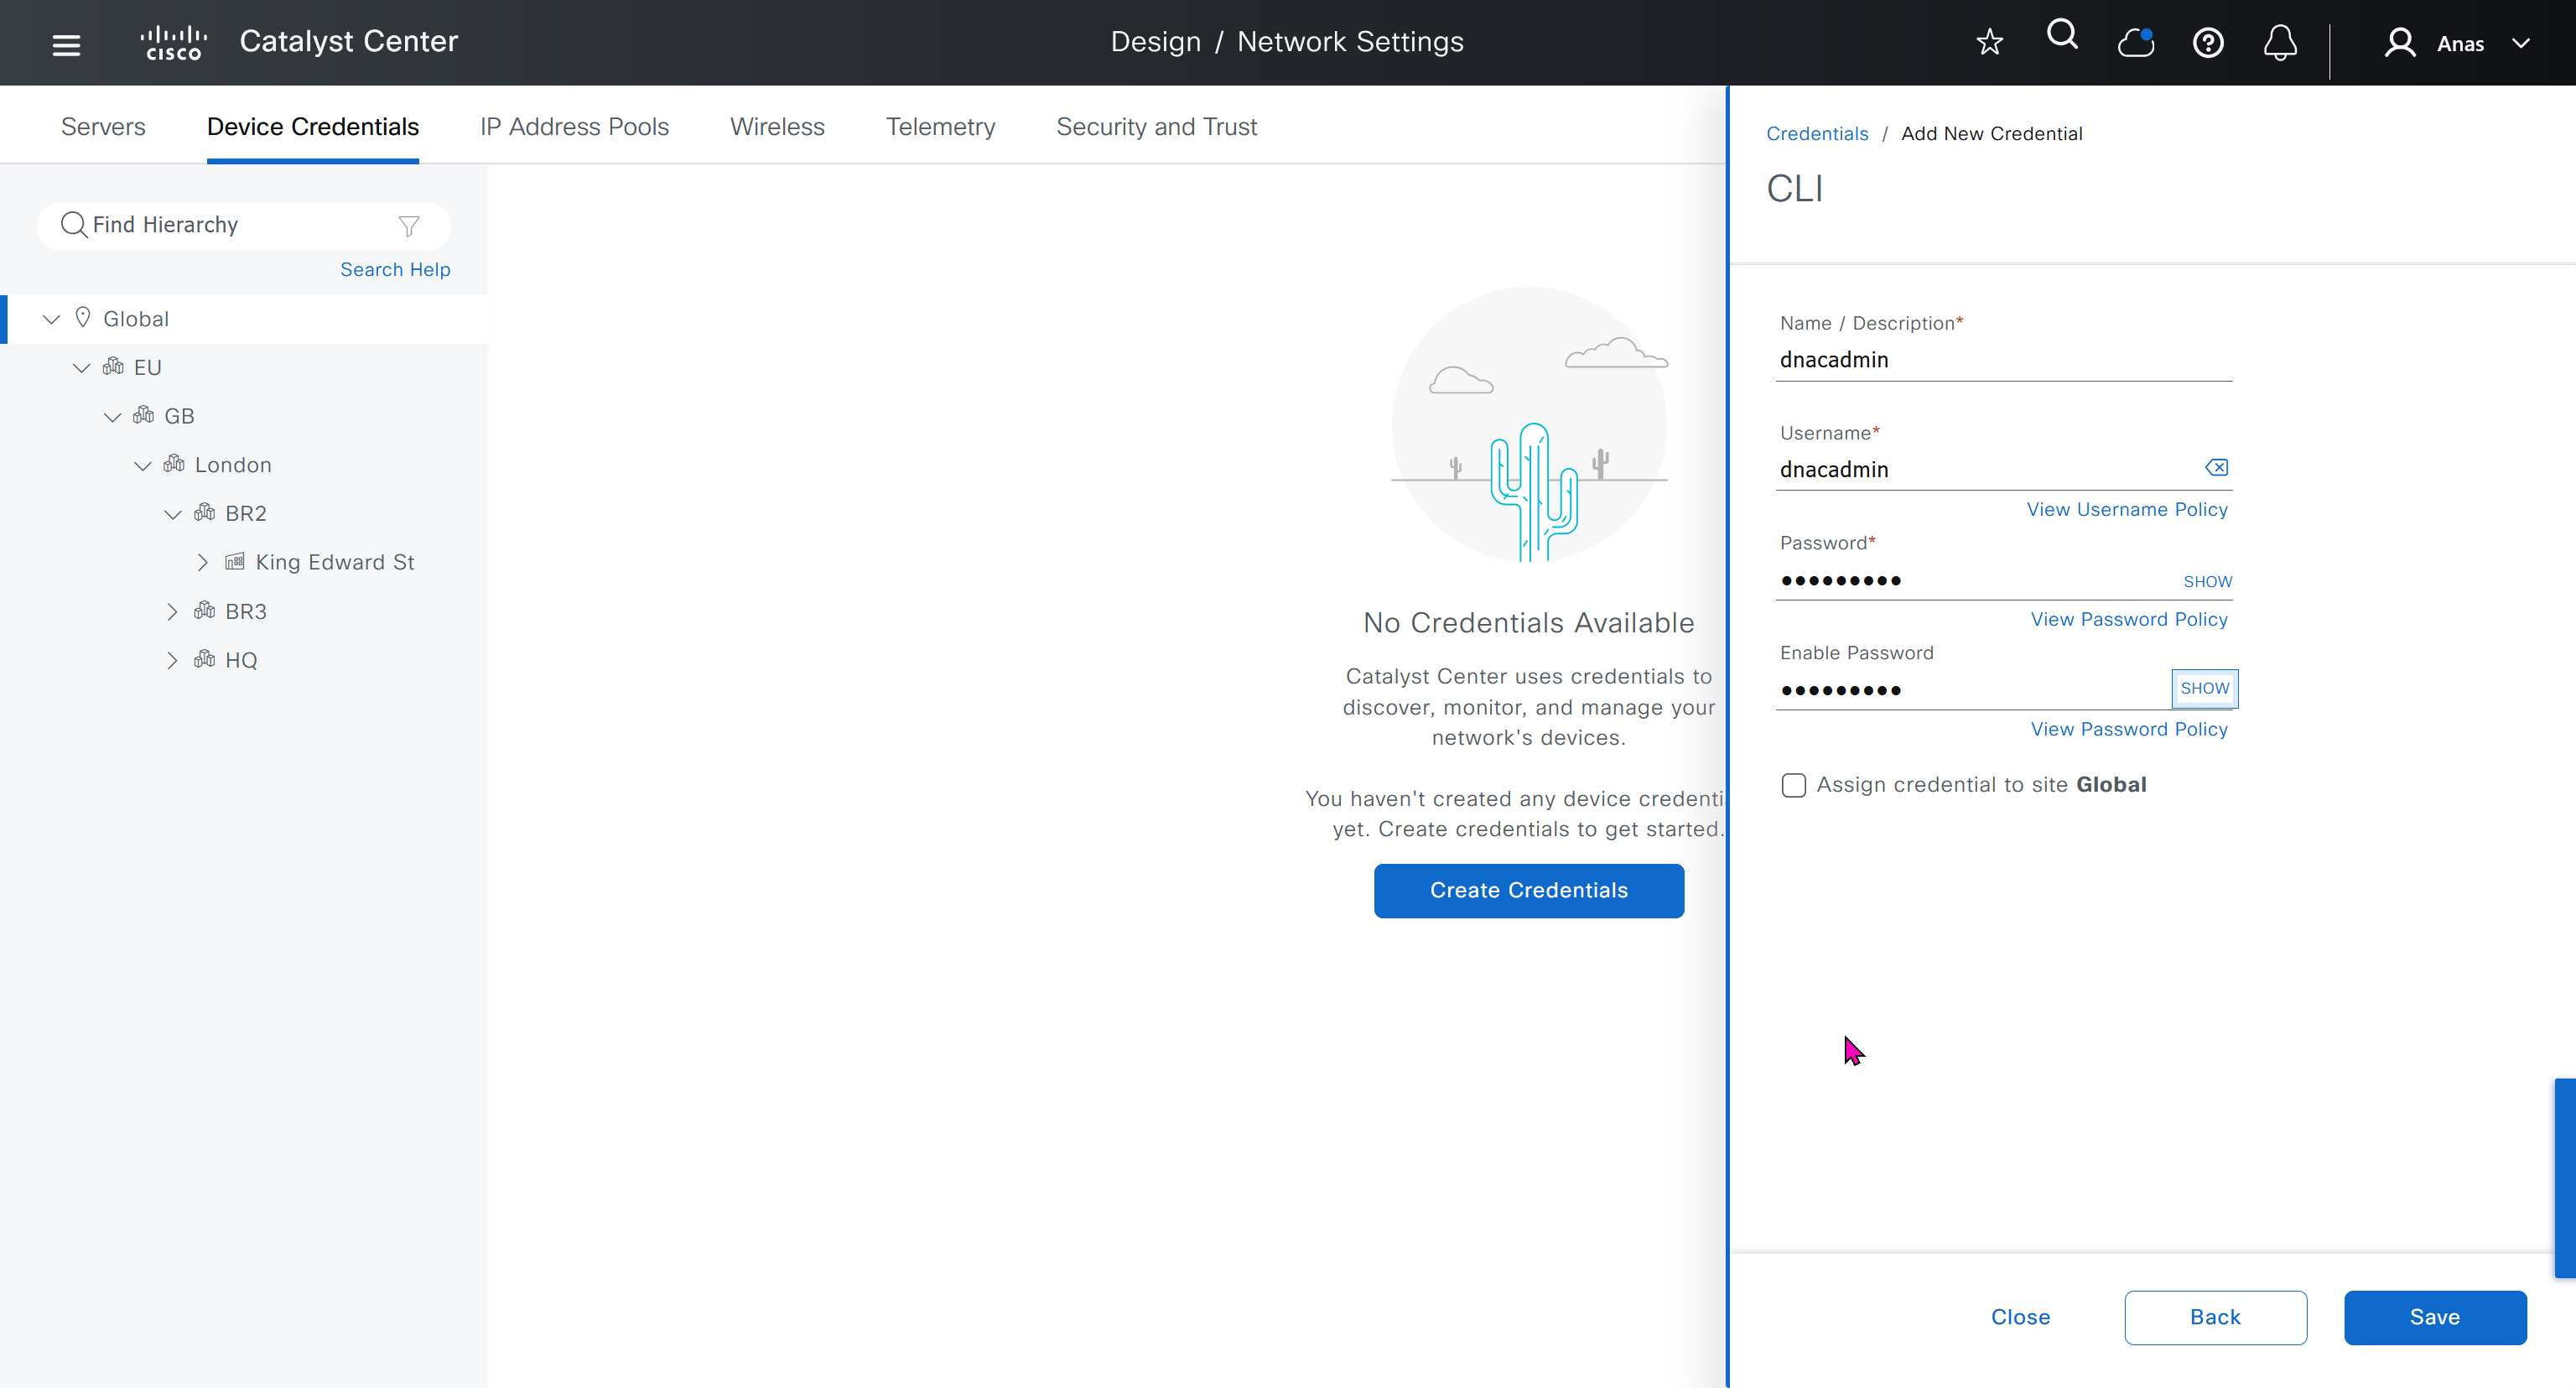This screenshot has height=1388, width=2576.
Task: Open the help question mark icon
Action: pos(2208,43)
